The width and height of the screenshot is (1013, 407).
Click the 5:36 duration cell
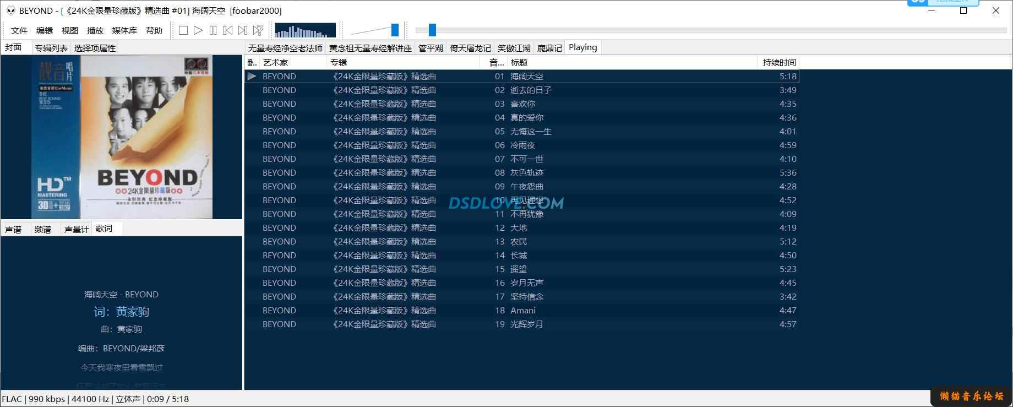point(788,172)
